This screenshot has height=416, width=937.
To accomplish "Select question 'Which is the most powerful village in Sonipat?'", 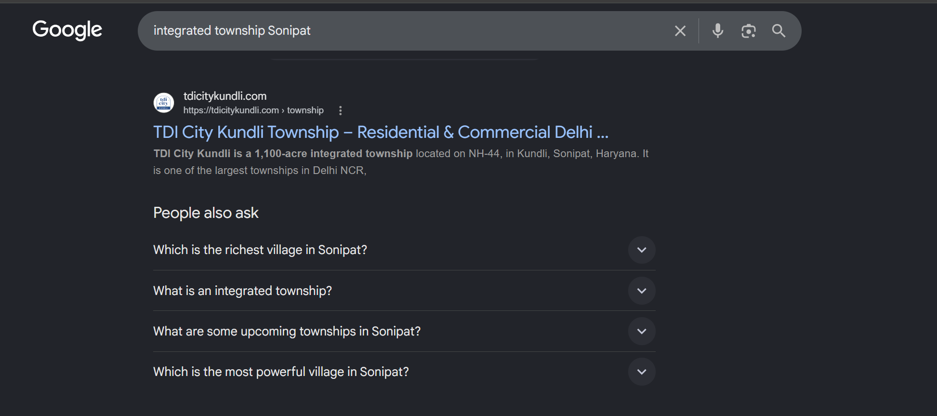I will tap(281, 372).
